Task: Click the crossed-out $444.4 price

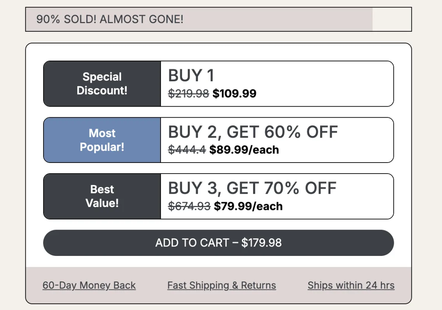Action: pos(187,150)
